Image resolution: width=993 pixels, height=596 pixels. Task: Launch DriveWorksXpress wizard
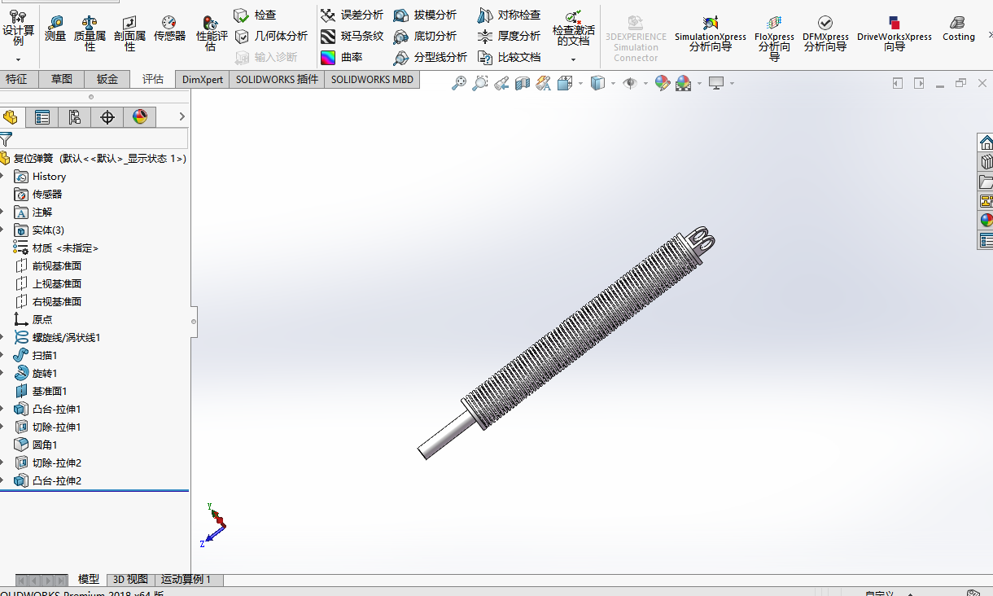(x=894, y=33)
